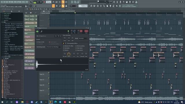Click the stop button in transport
The height and width of the screenshot is (104, 185).
coord(41,2)
